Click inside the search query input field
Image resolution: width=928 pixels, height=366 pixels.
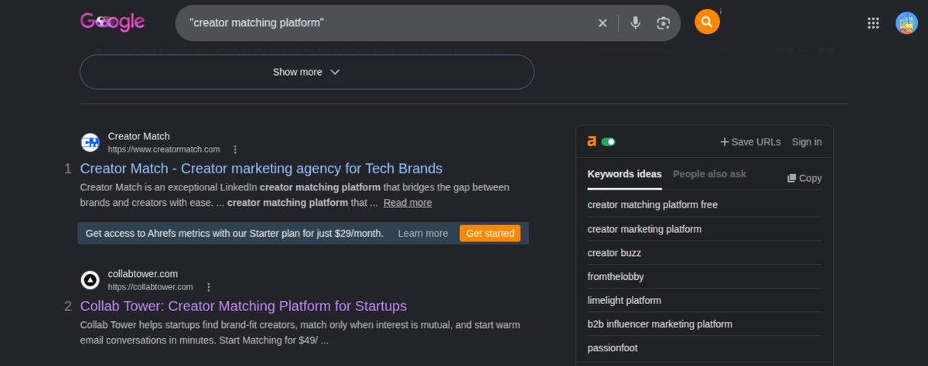click(387, 23)
